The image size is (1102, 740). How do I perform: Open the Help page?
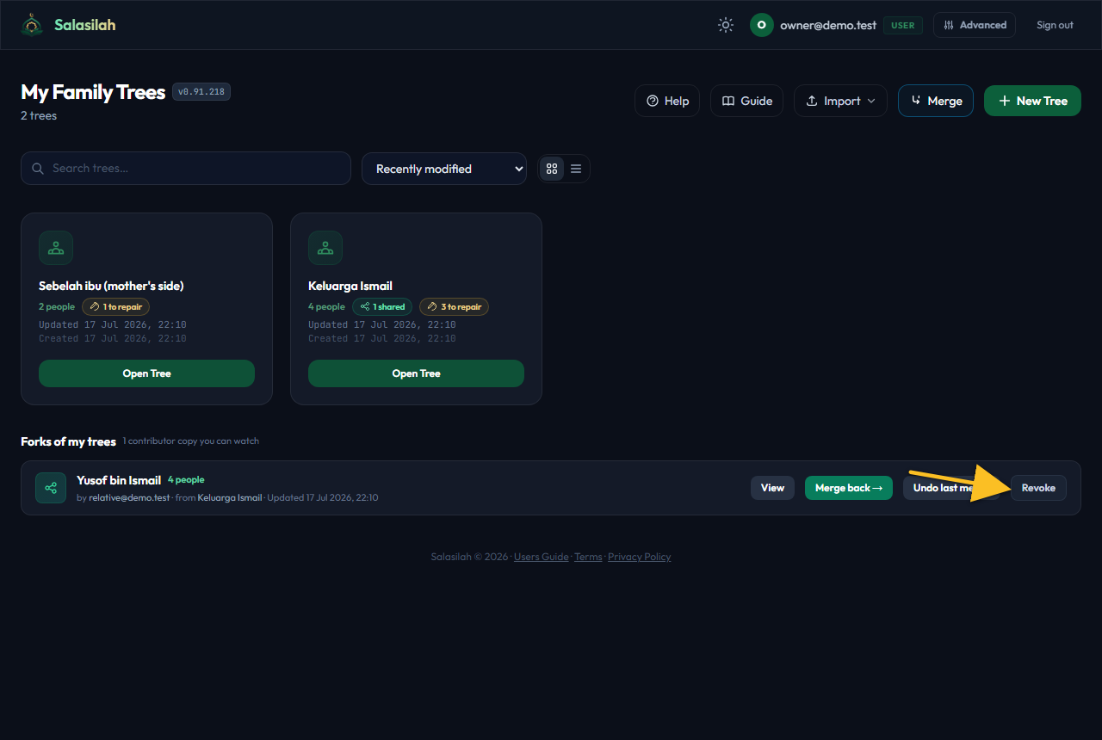667,101
